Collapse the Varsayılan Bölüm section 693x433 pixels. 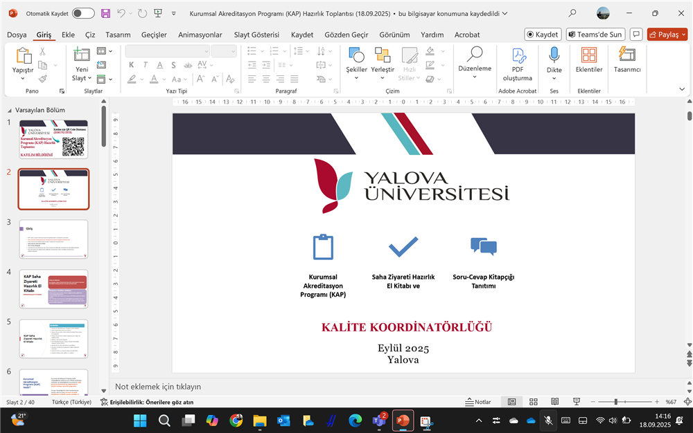pos(10,110)
